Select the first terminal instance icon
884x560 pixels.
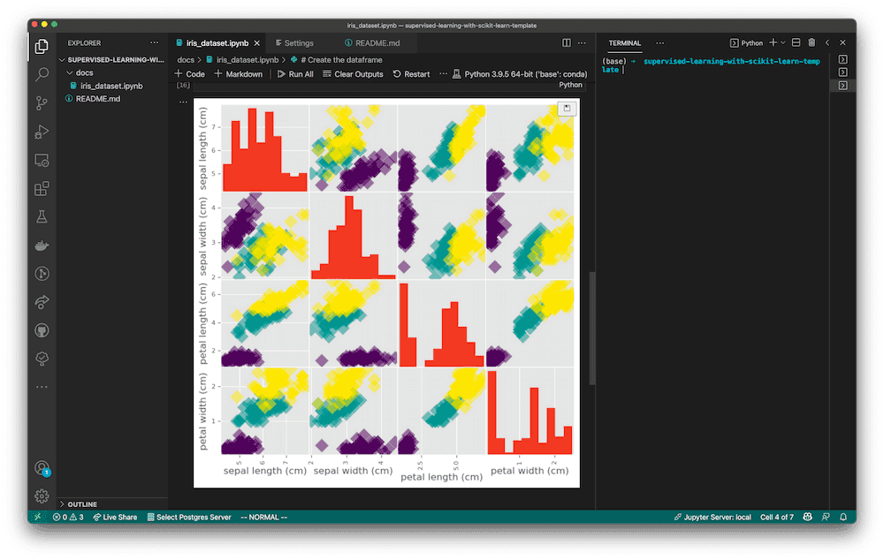coord(842,59)
